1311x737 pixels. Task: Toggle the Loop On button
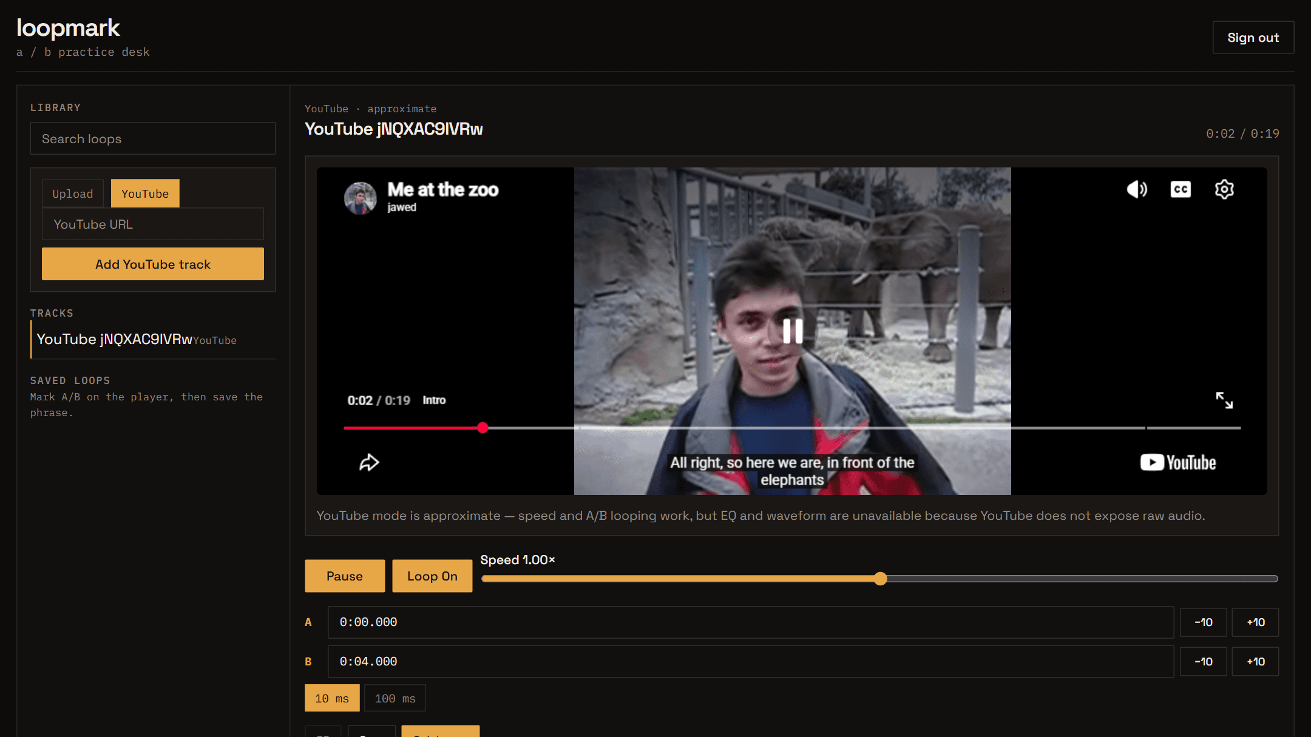point(432,576)
